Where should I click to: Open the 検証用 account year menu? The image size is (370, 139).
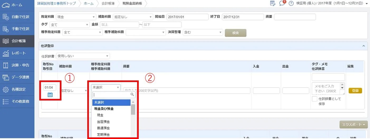(332, 3)
